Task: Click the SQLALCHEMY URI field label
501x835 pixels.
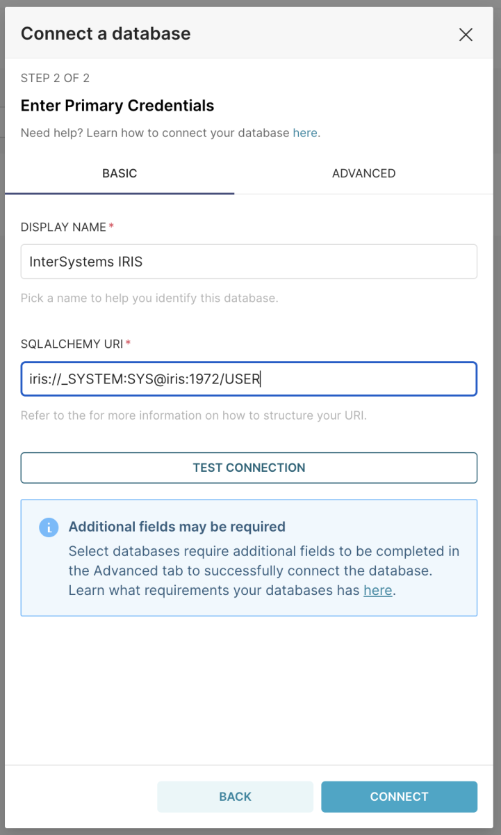Action: 72,344
